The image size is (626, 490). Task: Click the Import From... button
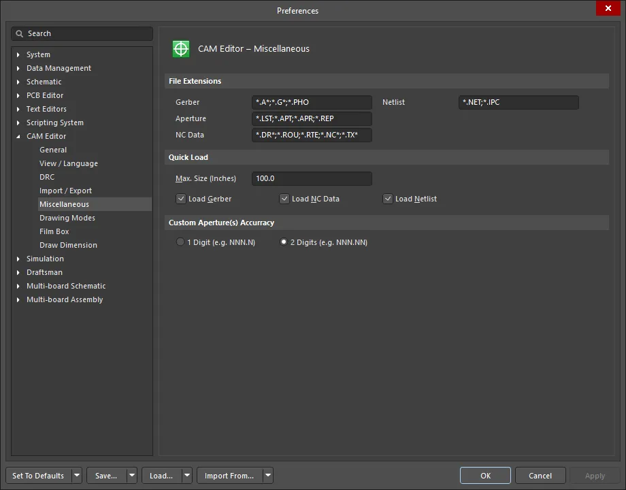229,475
